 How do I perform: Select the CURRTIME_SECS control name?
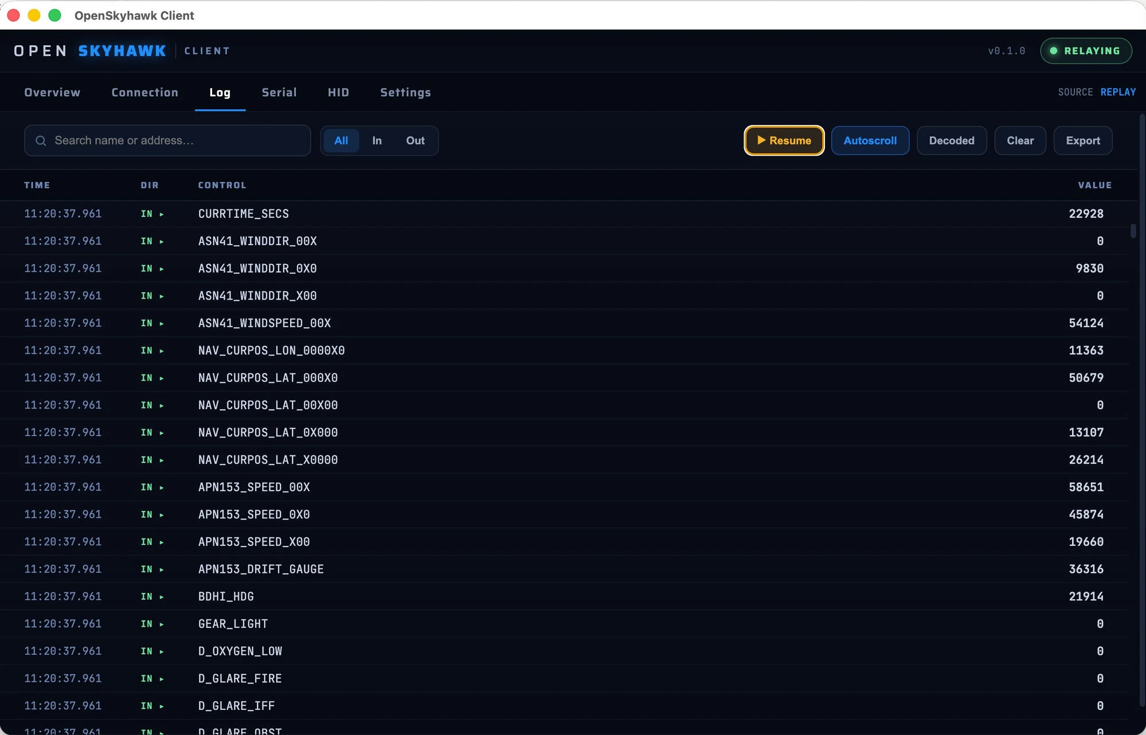[x=244, y=214]
